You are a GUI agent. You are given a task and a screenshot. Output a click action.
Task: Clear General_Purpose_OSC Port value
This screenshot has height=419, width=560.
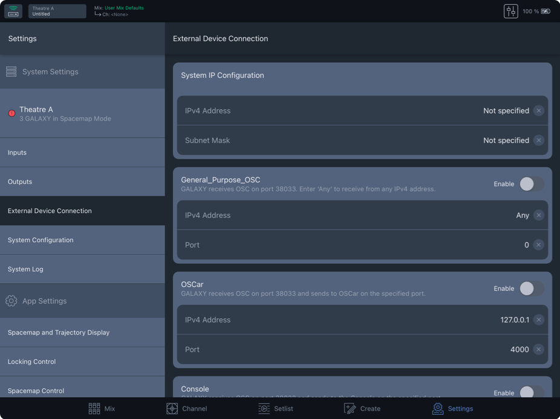[x=539, y=245]
